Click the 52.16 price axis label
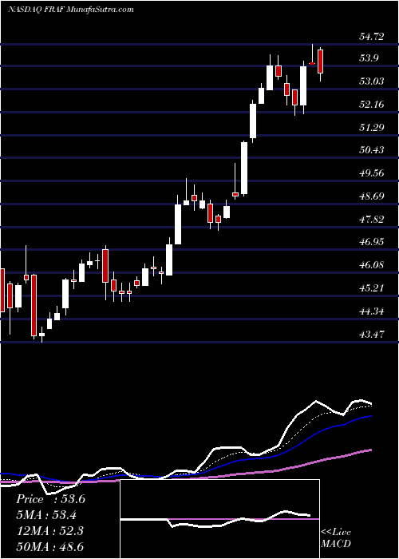Screen dimensions: 399x559 [x=372, y=105]
